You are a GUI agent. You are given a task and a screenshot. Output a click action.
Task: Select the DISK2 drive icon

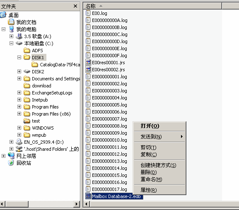[x=27, y=72]
